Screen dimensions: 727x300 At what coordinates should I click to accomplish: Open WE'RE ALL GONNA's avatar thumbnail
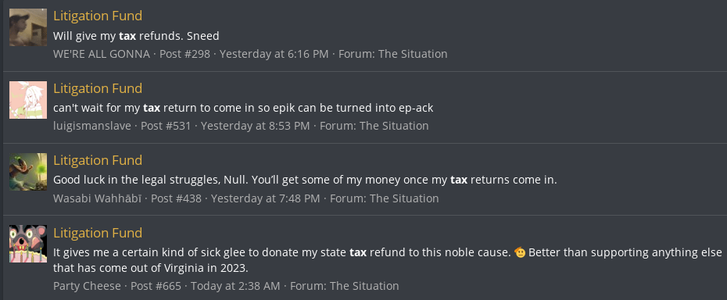pyautogui.click(x=28, y=27)
